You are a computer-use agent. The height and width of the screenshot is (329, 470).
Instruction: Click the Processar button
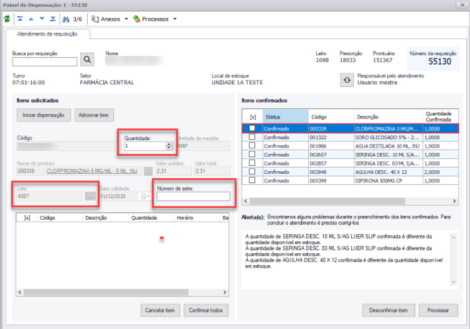click(x=438, y=310)
